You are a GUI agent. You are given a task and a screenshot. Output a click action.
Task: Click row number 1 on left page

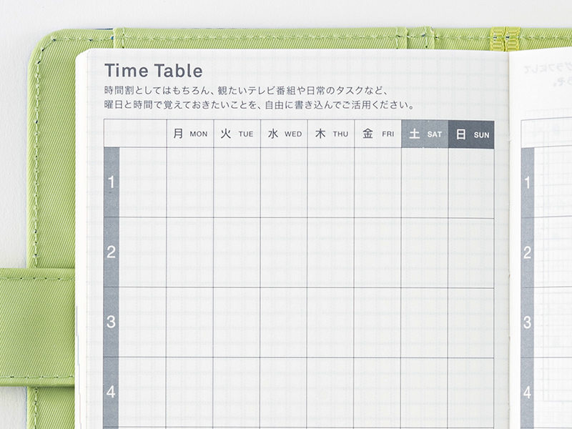(111, 182)
